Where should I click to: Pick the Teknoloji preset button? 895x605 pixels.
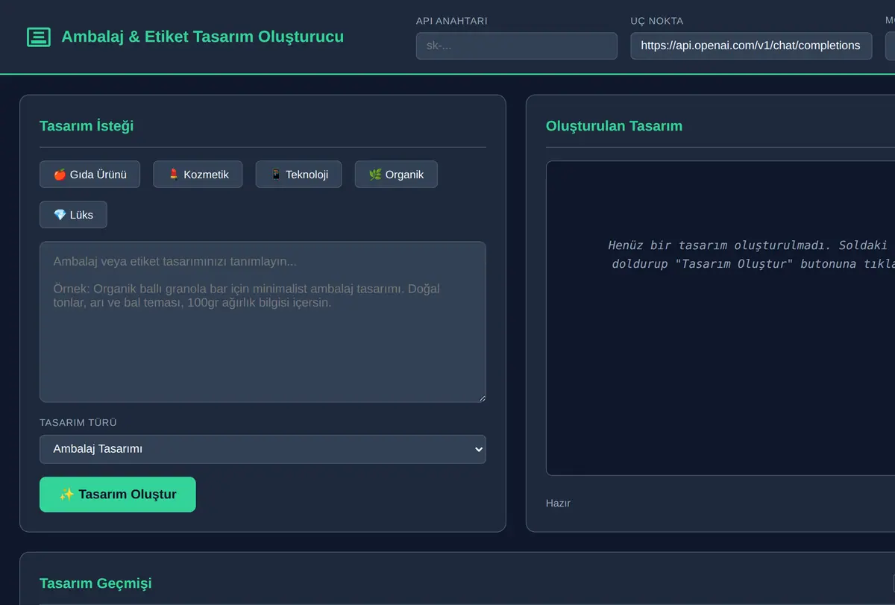(x=298, y=175)
